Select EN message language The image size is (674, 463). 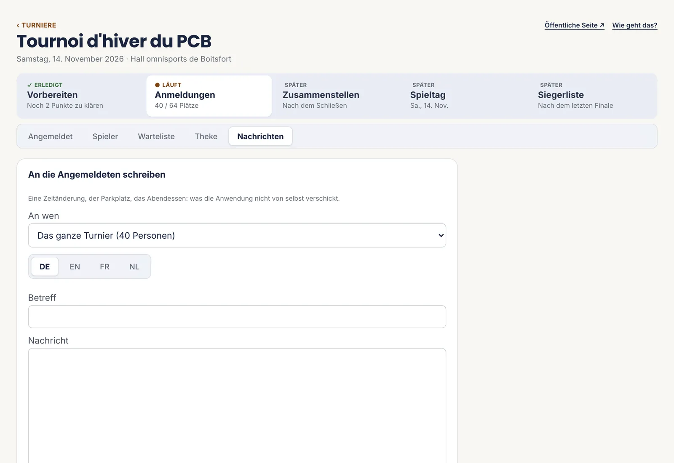point(75,266)
